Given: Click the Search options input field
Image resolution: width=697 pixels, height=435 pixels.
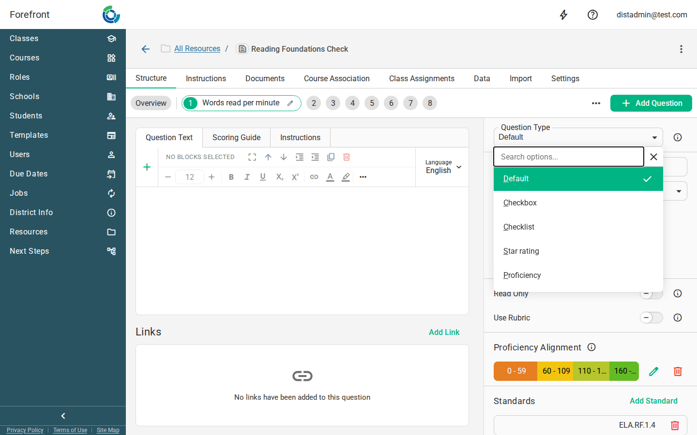Looking at the screenshot, I should coord(568,157).
